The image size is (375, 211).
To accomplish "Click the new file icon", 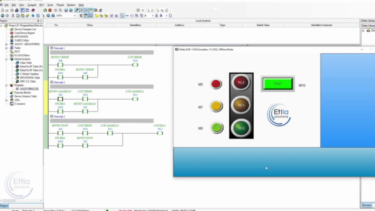I will (2, 11).
